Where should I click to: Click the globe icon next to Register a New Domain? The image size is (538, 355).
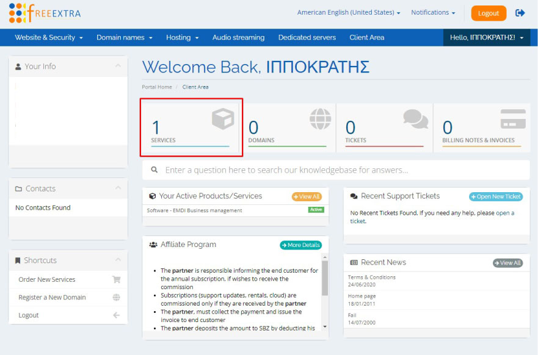point(116,298)
